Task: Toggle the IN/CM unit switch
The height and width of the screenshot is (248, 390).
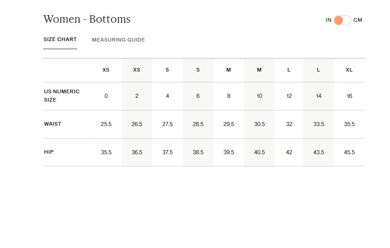Action: [342, 20]
